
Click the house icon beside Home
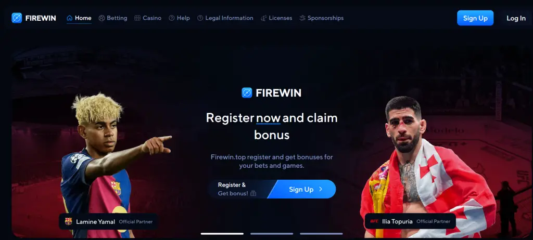pyautogui.click(x=70, y=18)
